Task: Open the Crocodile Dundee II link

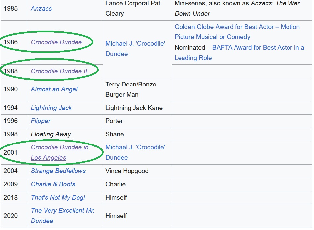Action: click(59, 71)
